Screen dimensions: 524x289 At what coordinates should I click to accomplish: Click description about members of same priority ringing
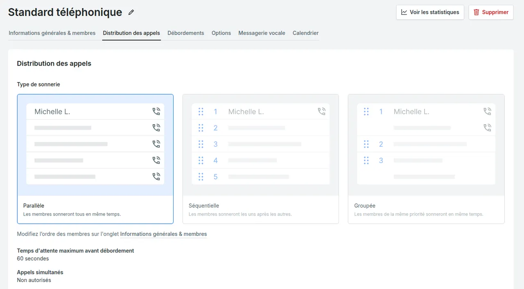point(419,214)
